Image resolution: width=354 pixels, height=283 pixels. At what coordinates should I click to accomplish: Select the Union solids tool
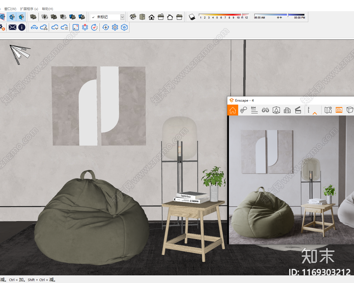click(x=54, y=17)
